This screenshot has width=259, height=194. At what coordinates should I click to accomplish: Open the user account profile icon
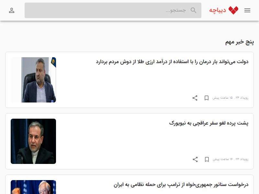tap(12, 10)
